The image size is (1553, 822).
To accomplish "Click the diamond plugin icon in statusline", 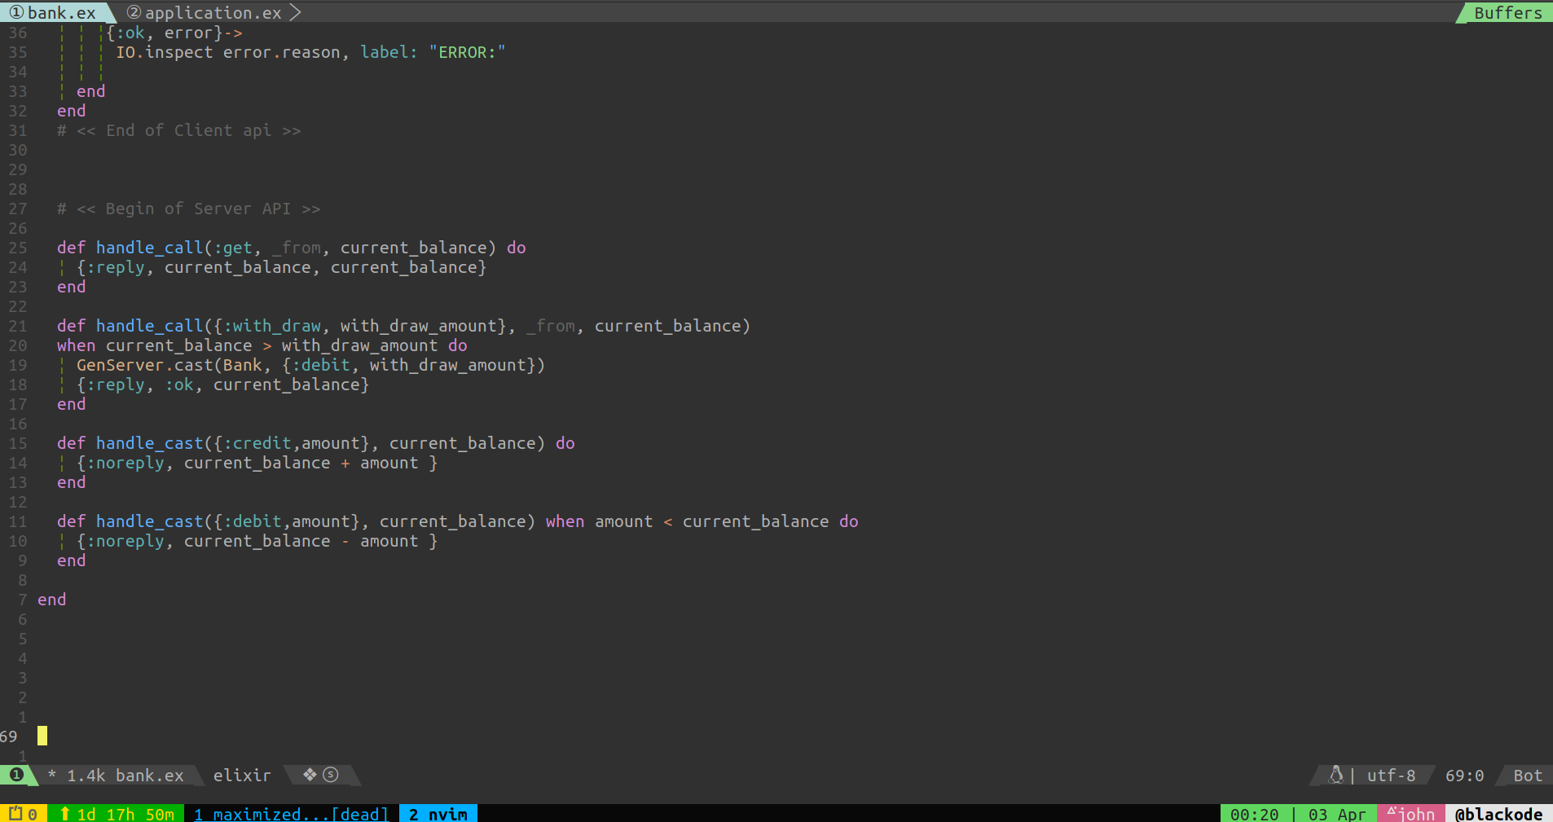I will [x=310, y=775].
